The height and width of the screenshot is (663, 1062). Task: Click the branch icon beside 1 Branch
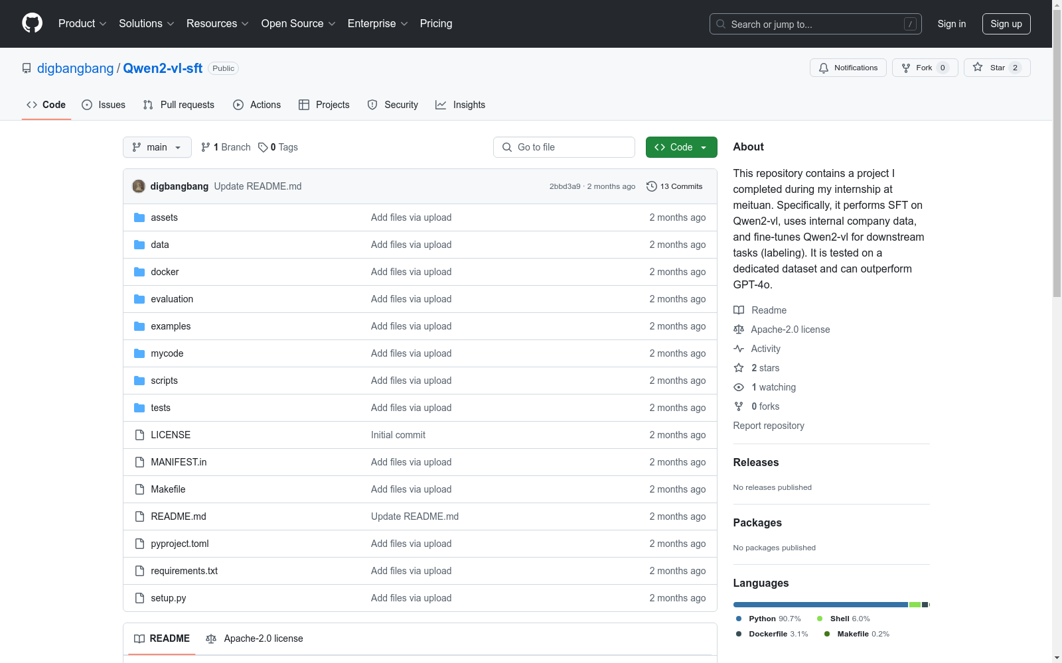point(206,147)
